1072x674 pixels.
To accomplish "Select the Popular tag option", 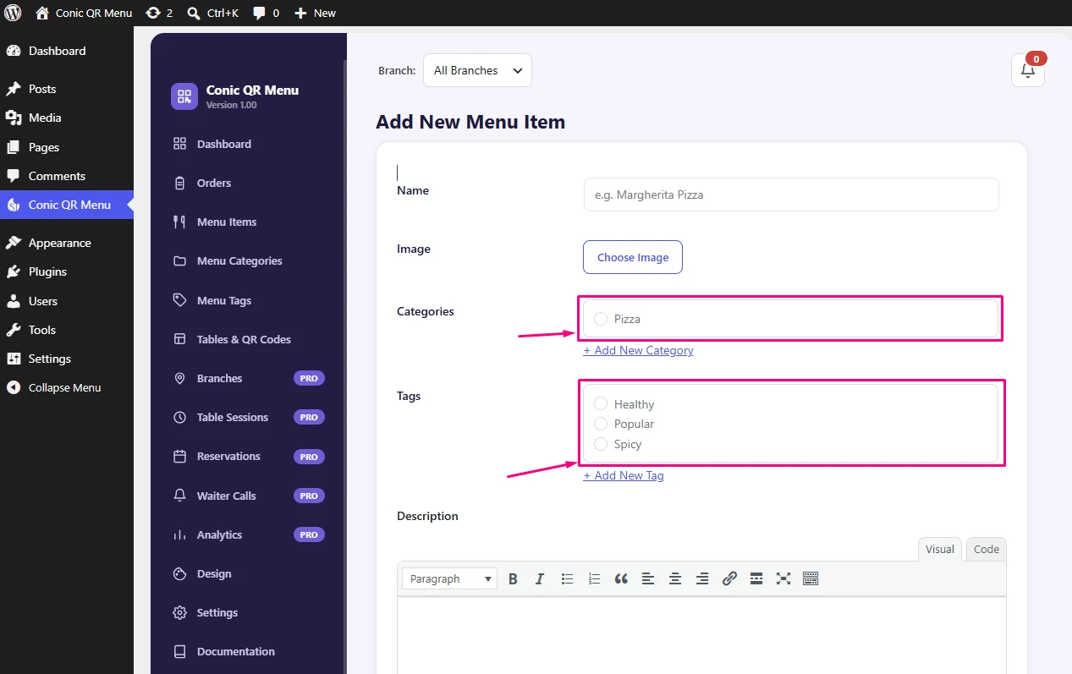I will [601, 424].
